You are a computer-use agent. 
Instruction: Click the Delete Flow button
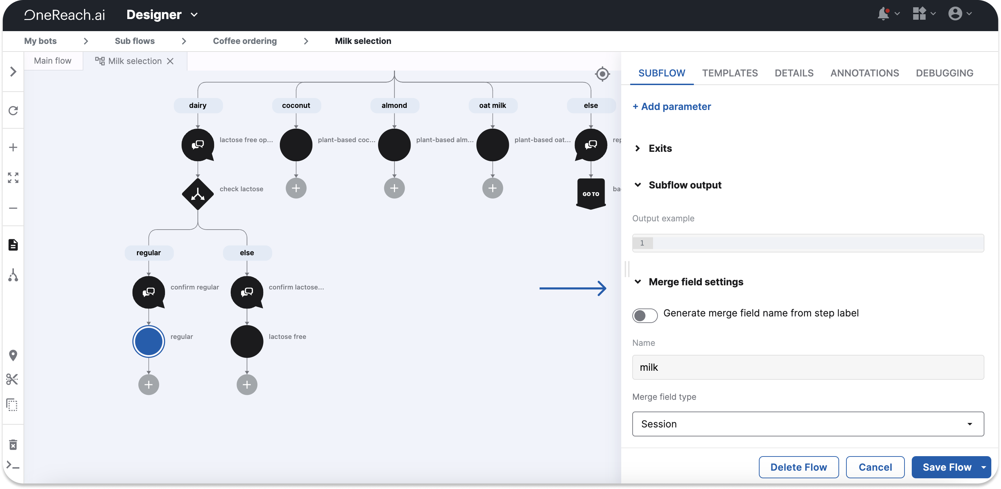[x=798, y=467]
